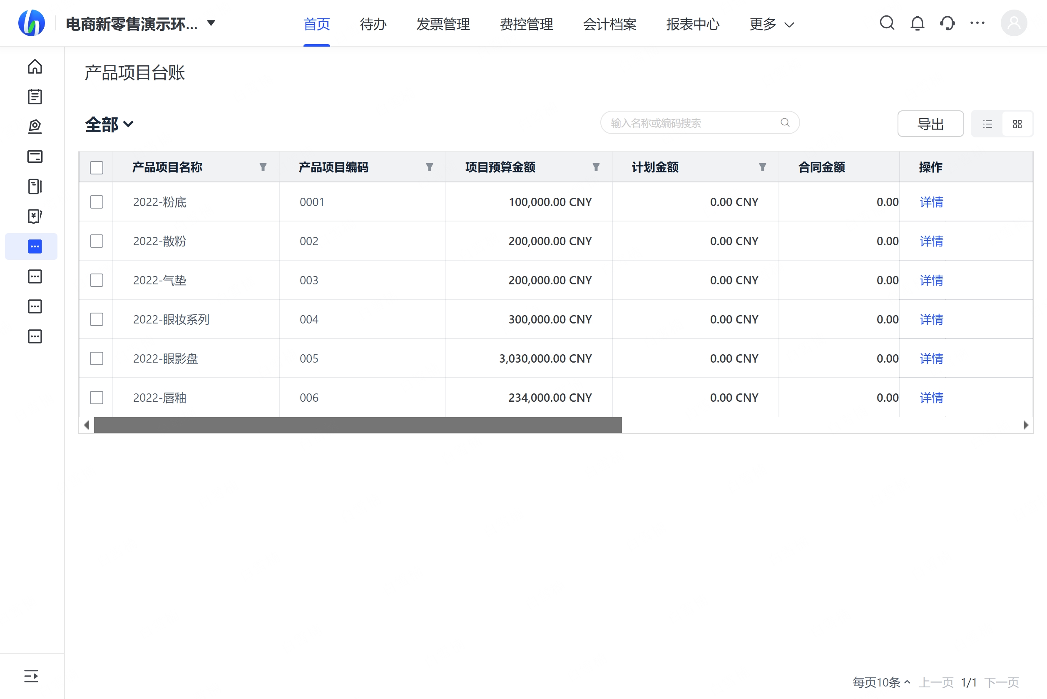Collapse the sidebar with bottom toggle icon
The image size is (1047, 699).
point(31,676)
